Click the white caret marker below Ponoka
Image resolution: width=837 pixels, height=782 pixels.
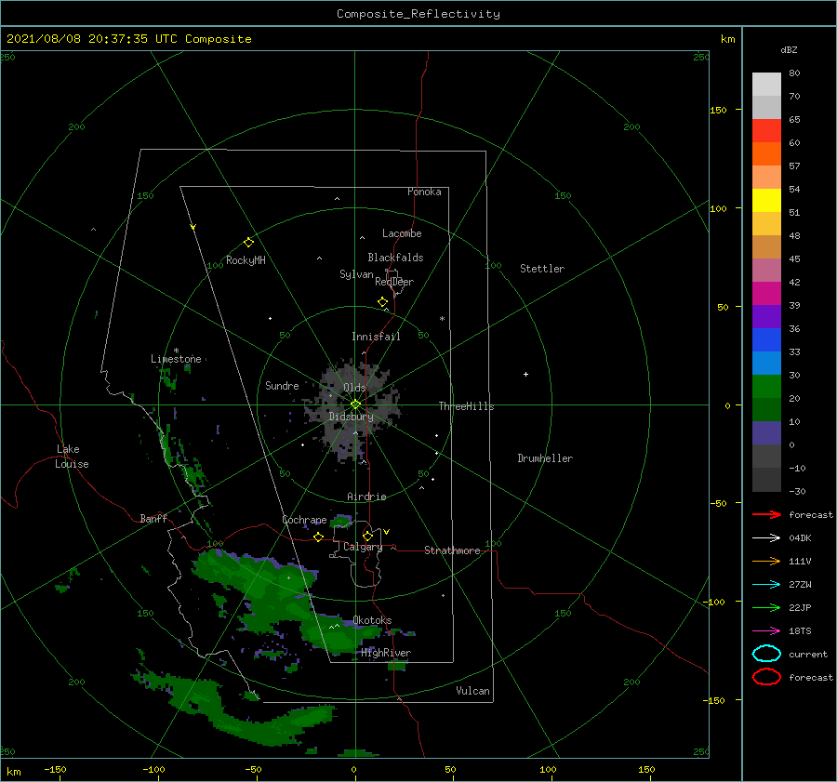337,199
